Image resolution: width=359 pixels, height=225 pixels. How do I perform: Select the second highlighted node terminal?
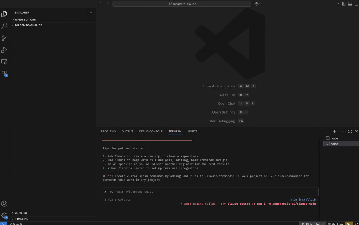click(x=341, y=144)
